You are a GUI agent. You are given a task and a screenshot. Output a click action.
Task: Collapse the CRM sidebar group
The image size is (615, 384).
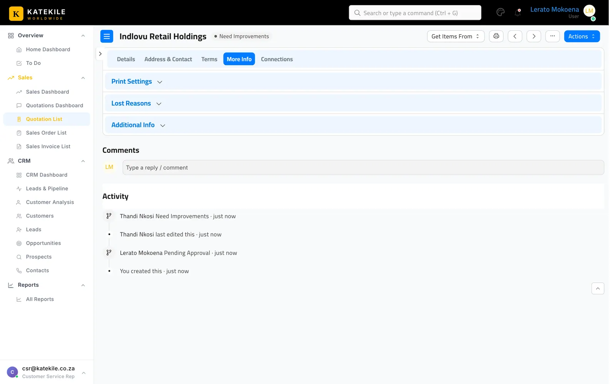coord(83,161)
